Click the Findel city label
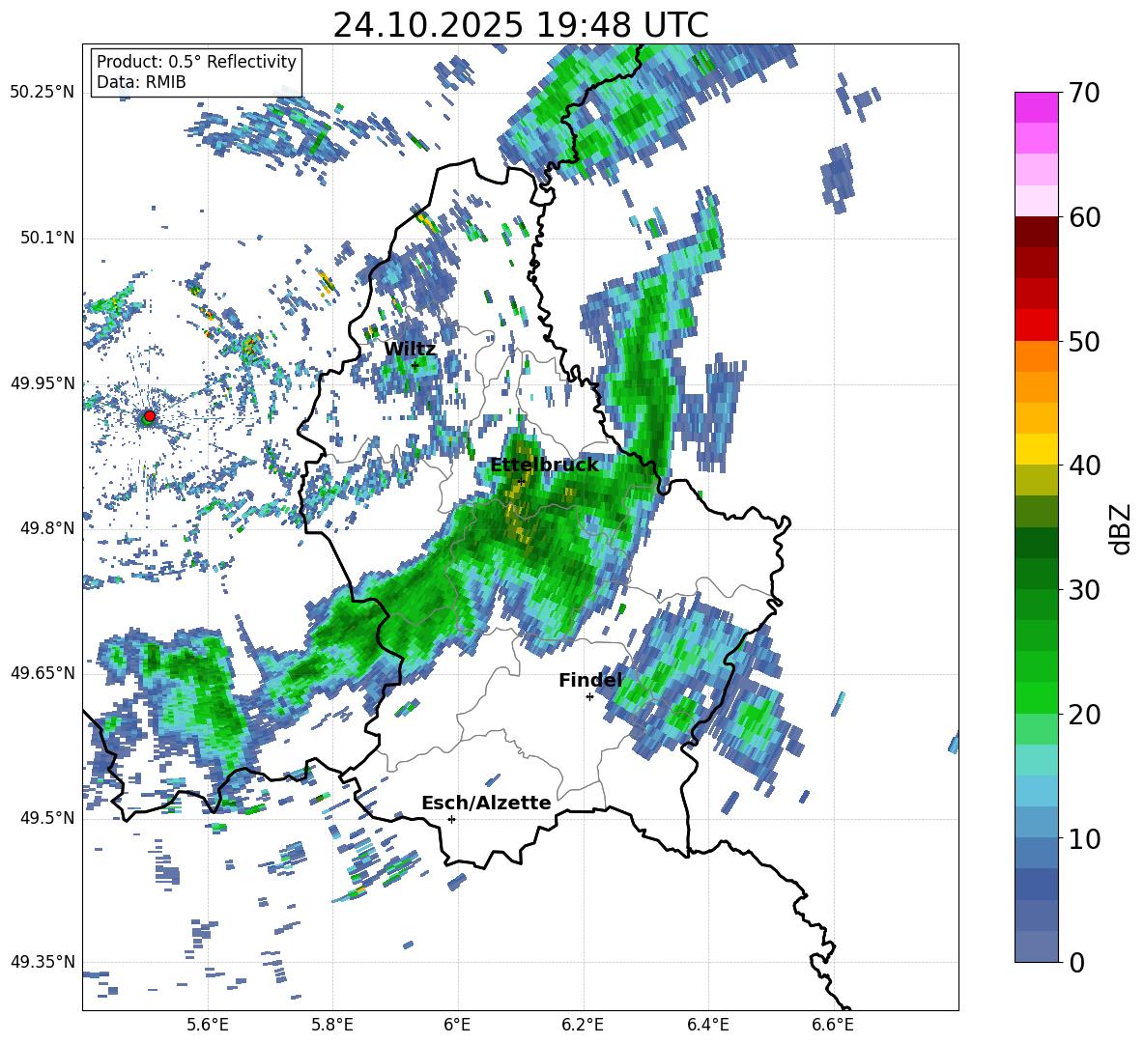This screenshot has height=1044, width=1144. [x=590, y=680]
